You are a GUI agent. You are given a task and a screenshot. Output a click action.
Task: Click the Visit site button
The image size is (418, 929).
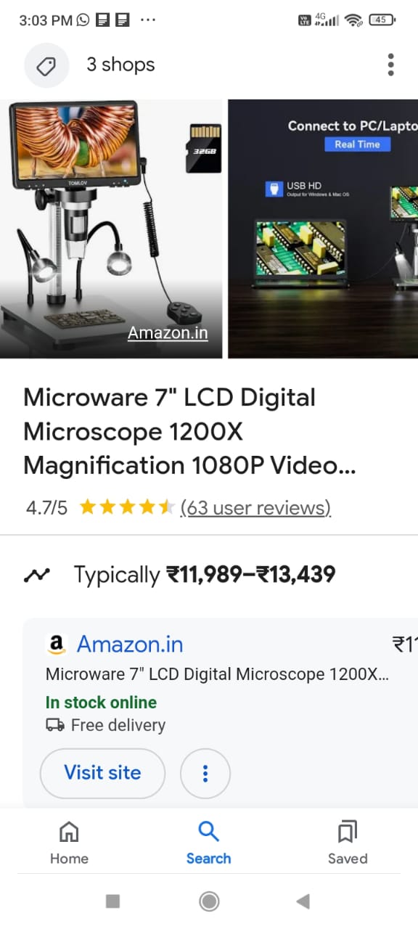[x=102, y=774]
